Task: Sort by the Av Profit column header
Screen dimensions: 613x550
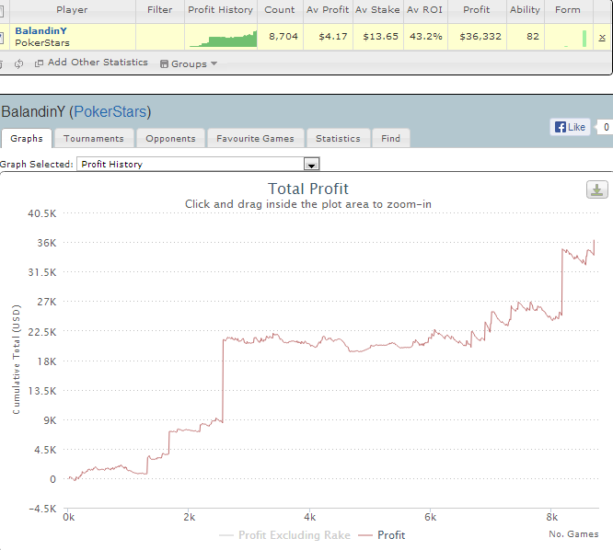Action: 328,10
